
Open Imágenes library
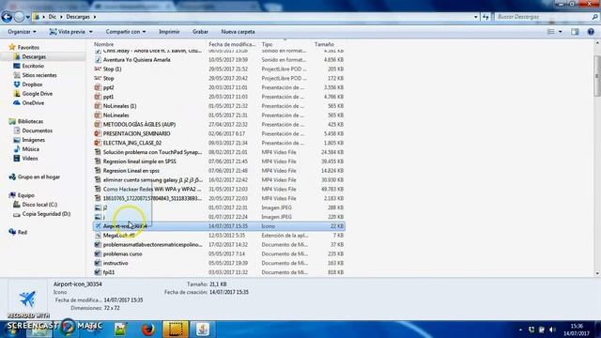click(x=34, y=140)
